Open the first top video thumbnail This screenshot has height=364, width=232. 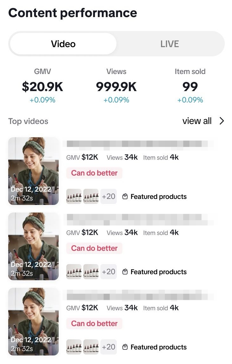point(33,171)
